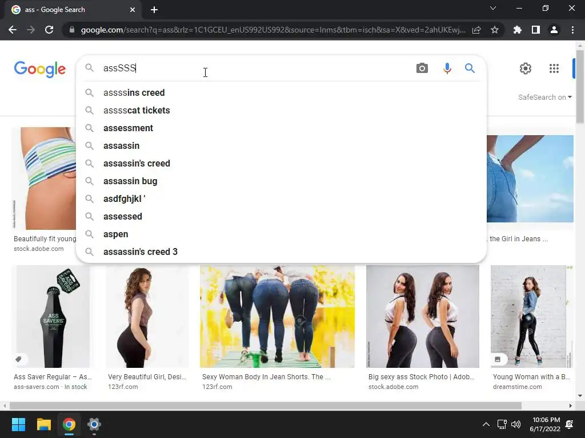Go to the Google logo homepage

40,69
